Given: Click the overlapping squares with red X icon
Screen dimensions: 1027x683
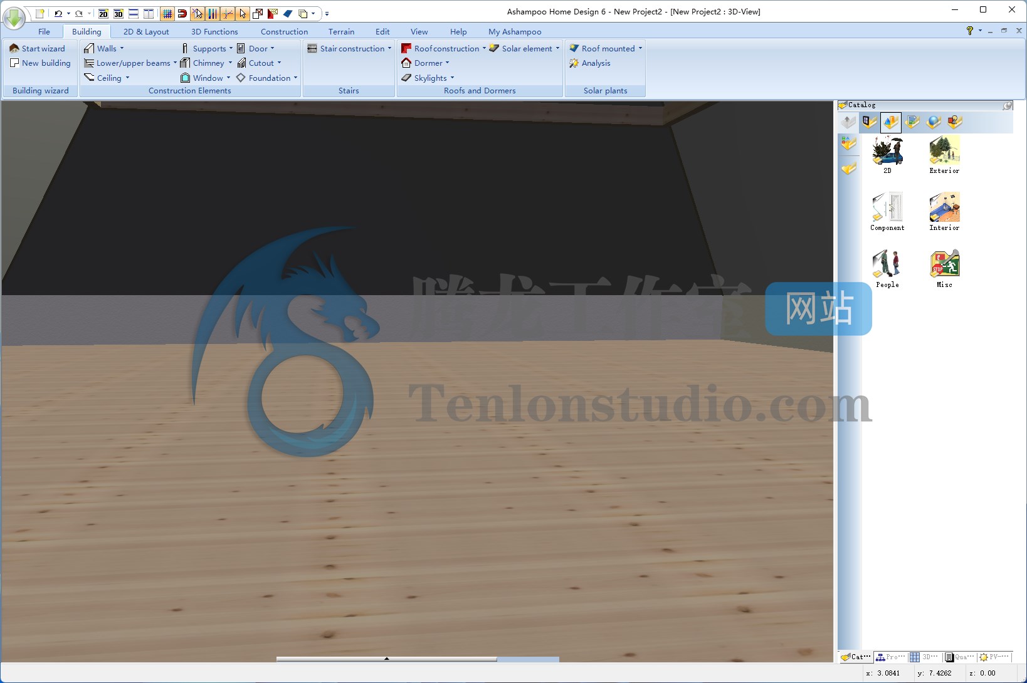Looking at the screenshot, I should click(x=258, y=13).
